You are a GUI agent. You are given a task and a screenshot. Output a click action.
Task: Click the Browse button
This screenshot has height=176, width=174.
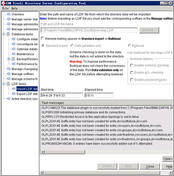point(149,30)
